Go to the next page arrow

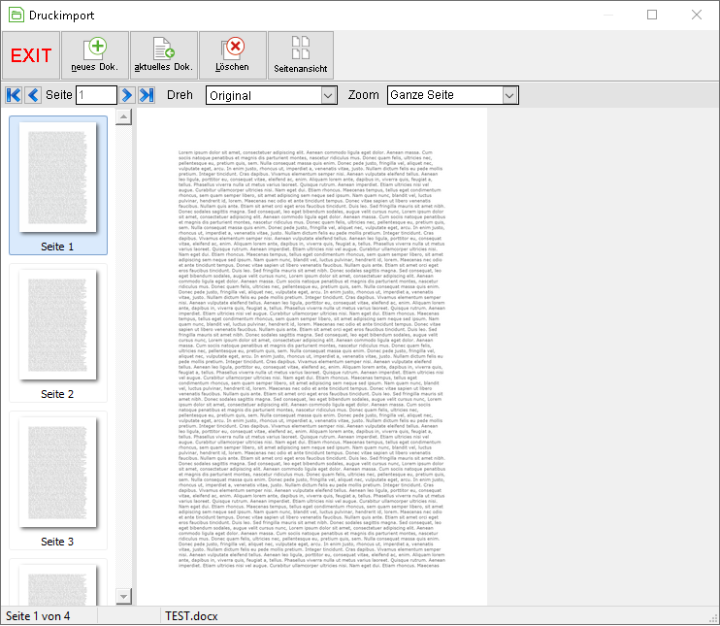point(127,95)
